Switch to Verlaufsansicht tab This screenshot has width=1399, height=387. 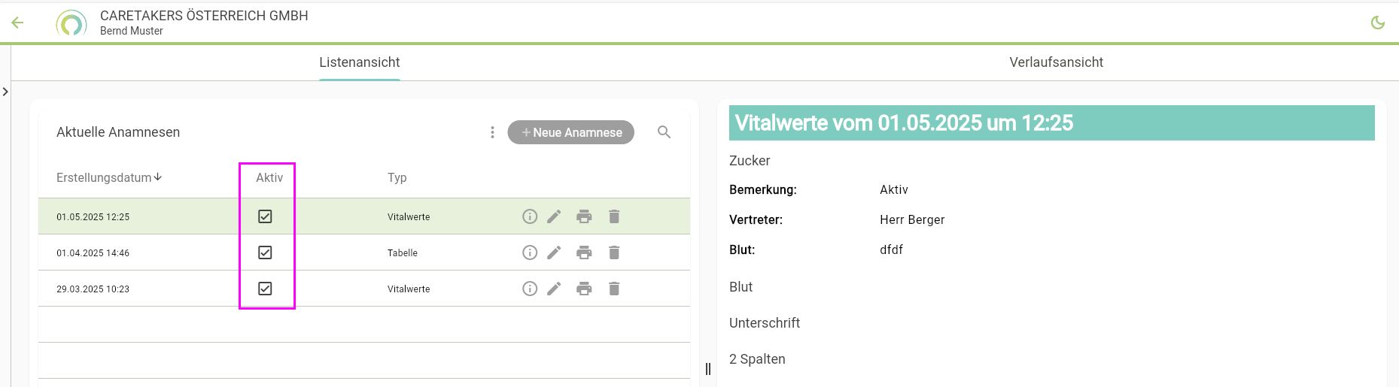(1056, 62)
